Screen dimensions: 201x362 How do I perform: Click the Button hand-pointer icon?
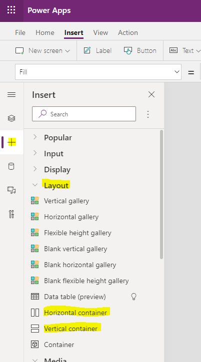pyautogui.click(x=128, y=50)
